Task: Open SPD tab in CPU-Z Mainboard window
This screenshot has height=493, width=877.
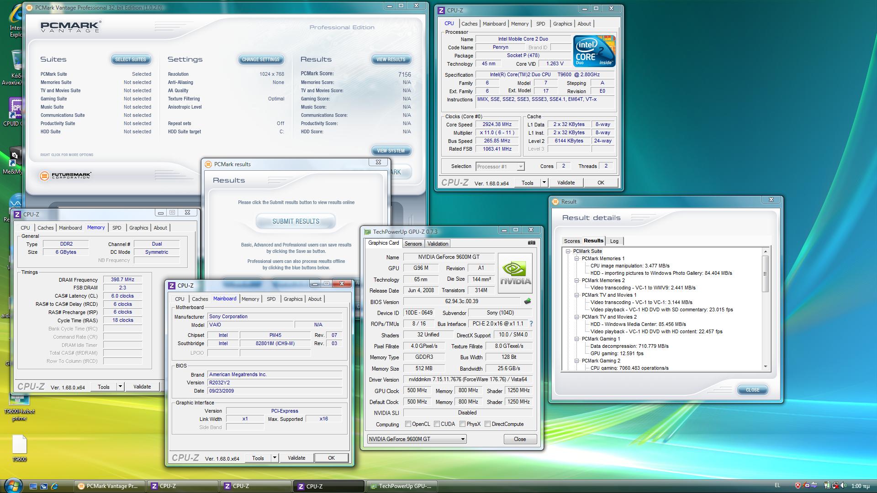Action: coord(271,299)
